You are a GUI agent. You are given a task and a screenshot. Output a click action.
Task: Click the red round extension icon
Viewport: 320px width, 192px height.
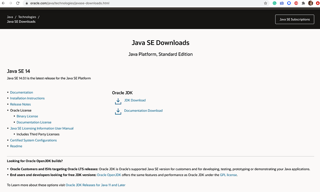[296, 3]
